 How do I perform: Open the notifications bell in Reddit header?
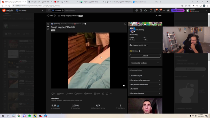tap(159, 10)
